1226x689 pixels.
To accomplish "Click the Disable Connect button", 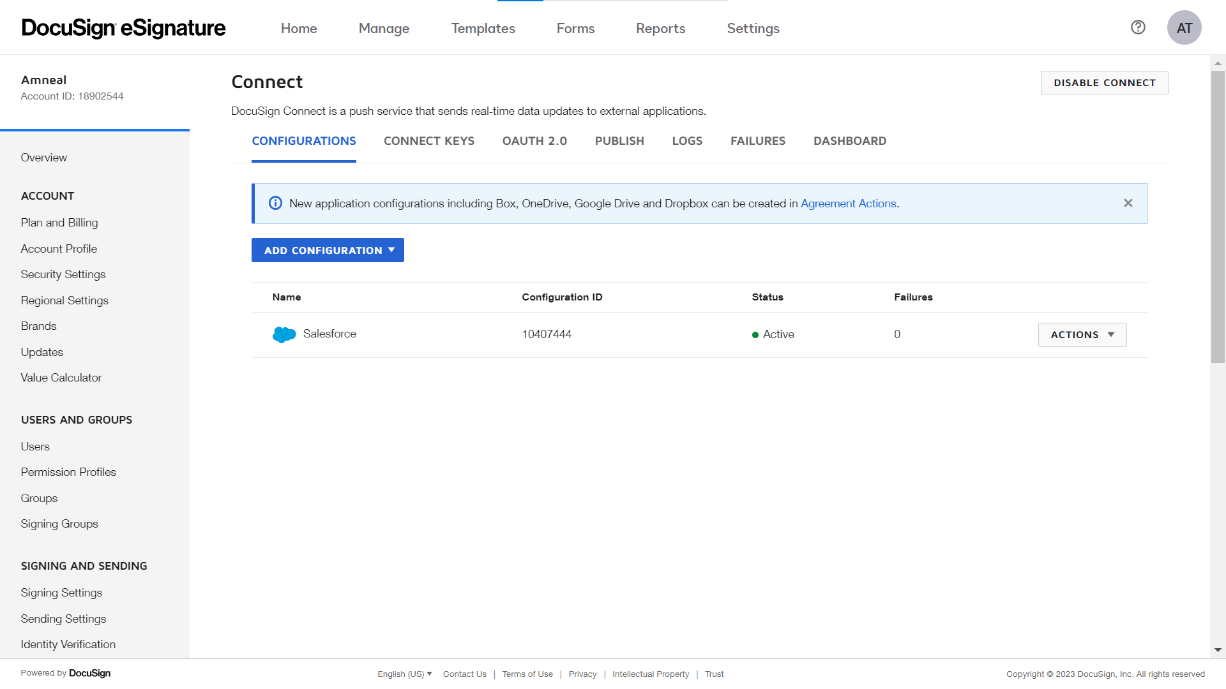I will (1104, 82).
